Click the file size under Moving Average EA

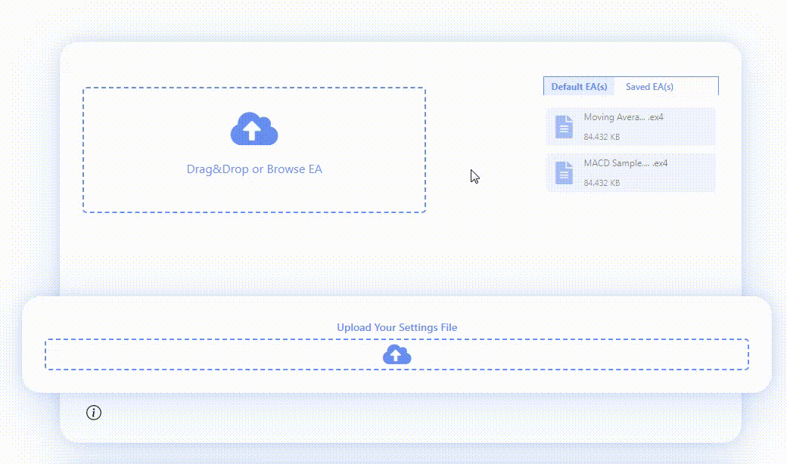602,138
